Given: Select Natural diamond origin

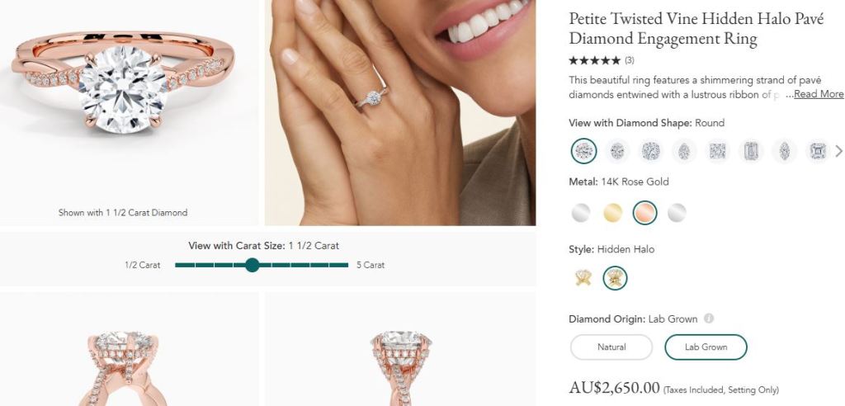Looking at the screenshot, I should click(x=611, y=347).
